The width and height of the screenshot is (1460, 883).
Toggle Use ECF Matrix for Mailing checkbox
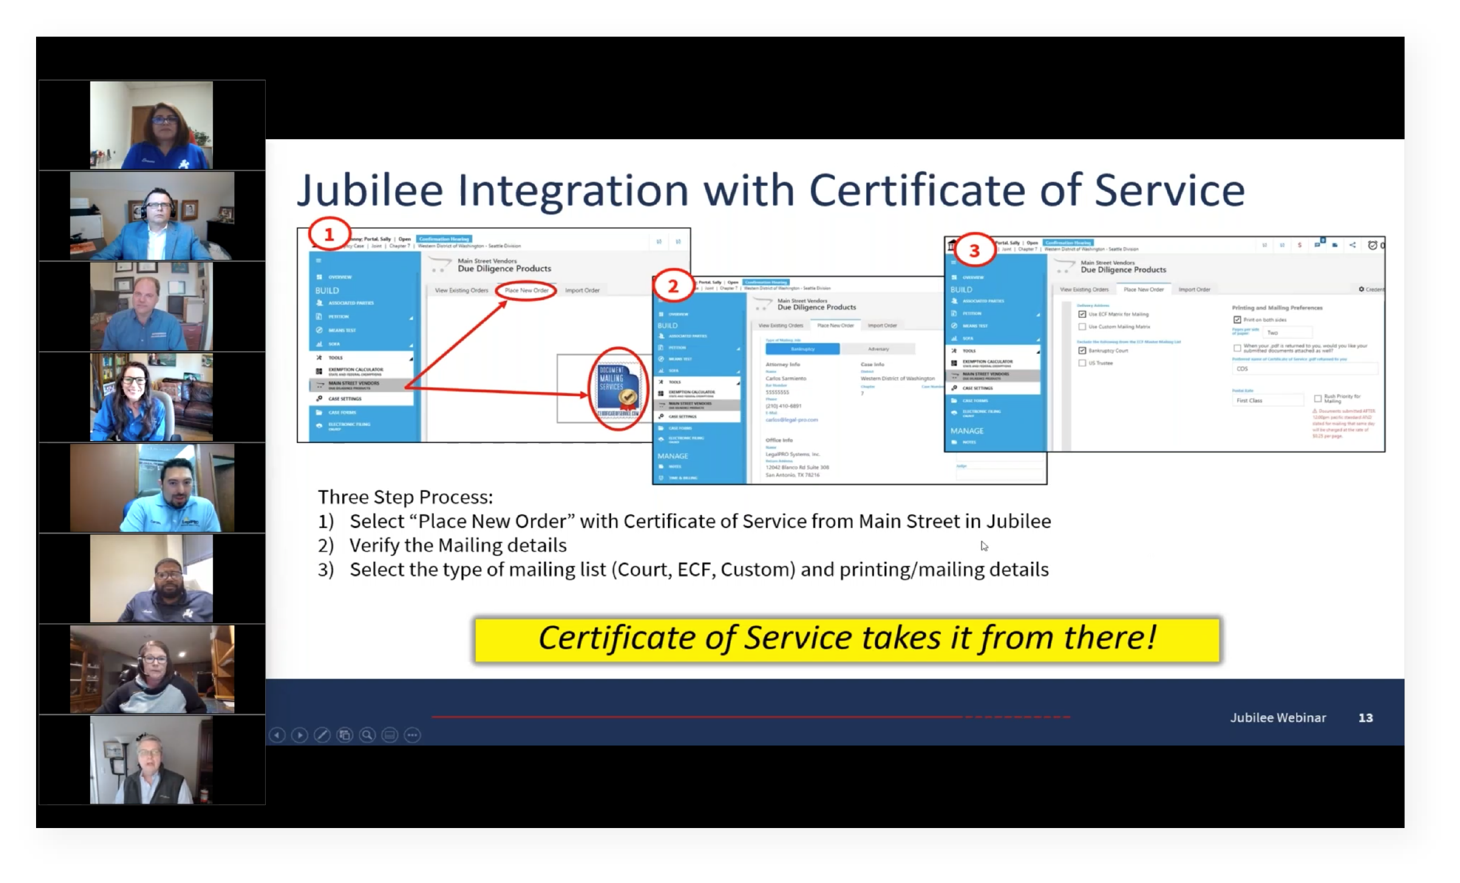coord(1082,314)
